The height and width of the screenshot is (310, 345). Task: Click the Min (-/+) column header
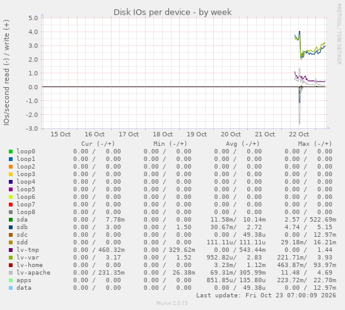[x=170, y=144]
